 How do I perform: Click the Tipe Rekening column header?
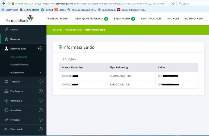[x=119, y=67]
